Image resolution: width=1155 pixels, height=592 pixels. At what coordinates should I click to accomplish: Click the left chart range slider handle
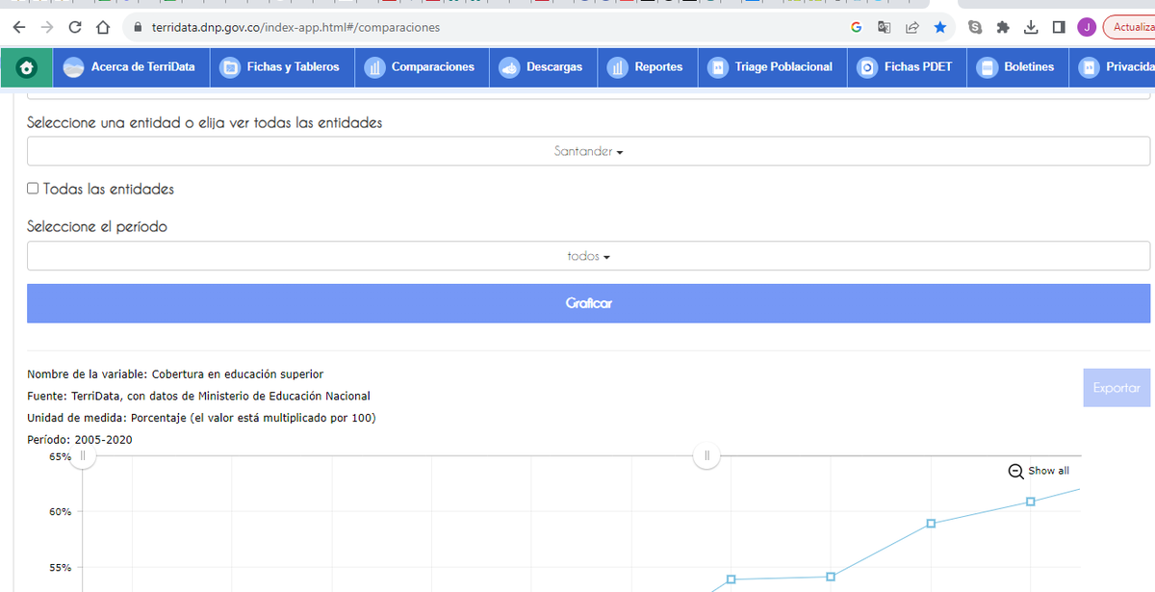tap(83, 456)
